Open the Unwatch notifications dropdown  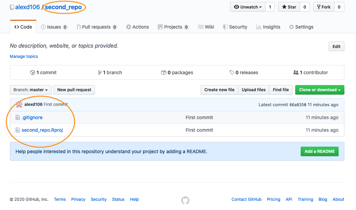click(248, 7)
